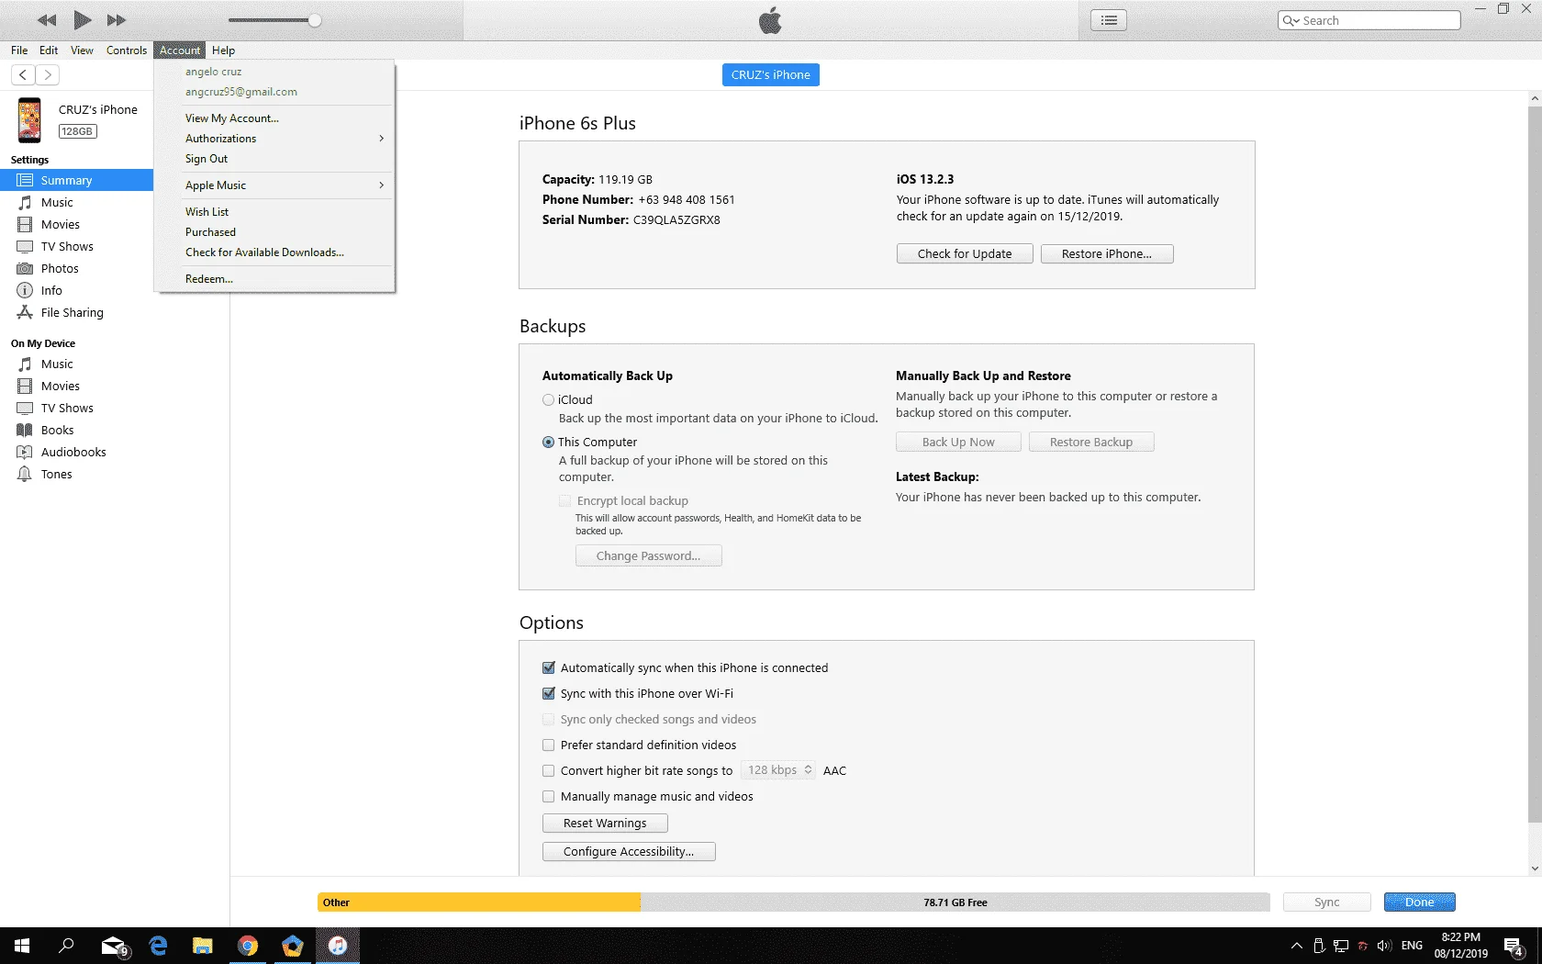Image resolution: width=1542 pixels, height=964 pixels.
Task: Open the File menu
Action: pos(19,50)
